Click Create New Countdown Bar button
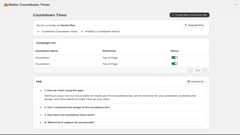 click(x=189, y=15)
